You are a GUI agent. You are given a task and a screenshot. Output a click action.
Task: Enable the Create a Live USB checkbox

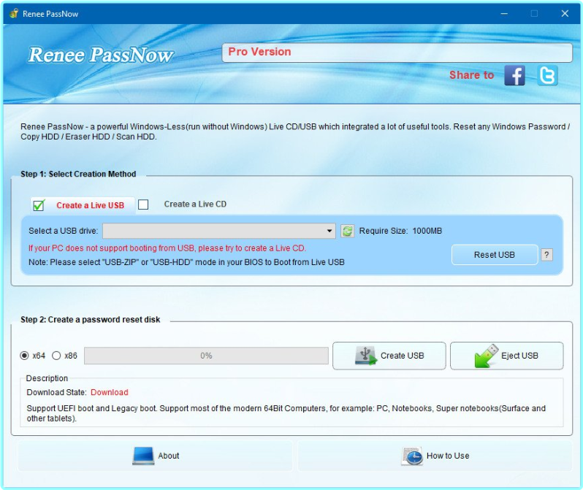[39, 205]
